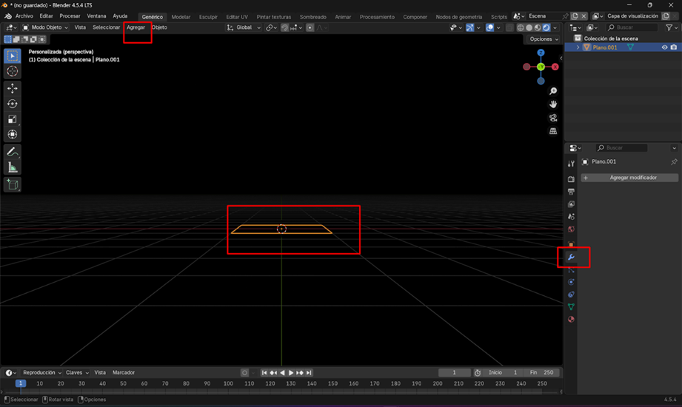The width and height of the screenshot is (682, 407).
Task: Open the Global orientation dropdown
Action: 244,27
